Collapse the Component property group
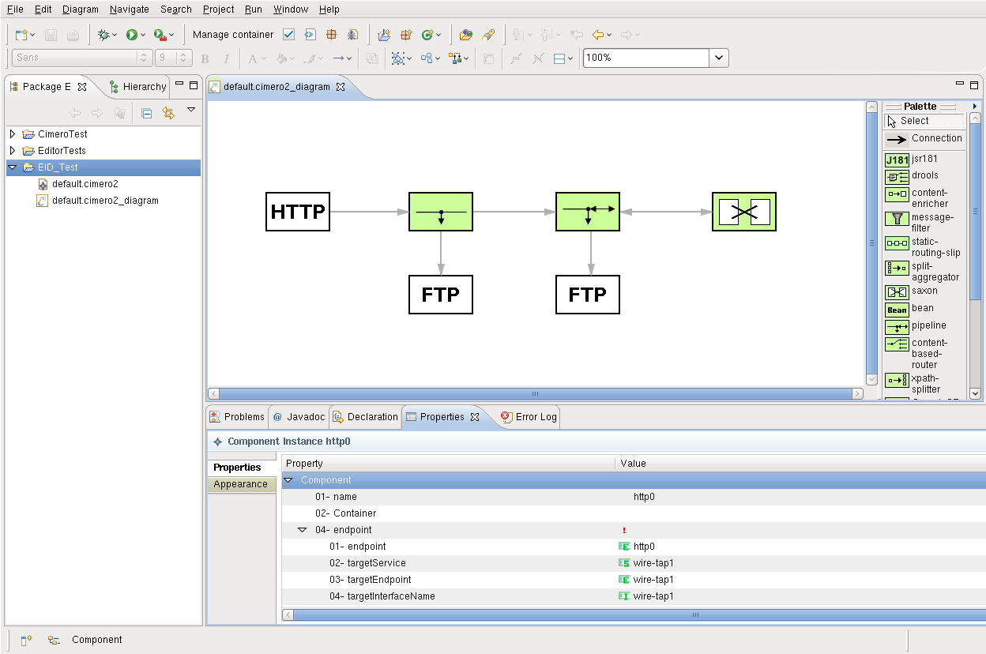This screenshot has height=654, width=986. (288, 480)
